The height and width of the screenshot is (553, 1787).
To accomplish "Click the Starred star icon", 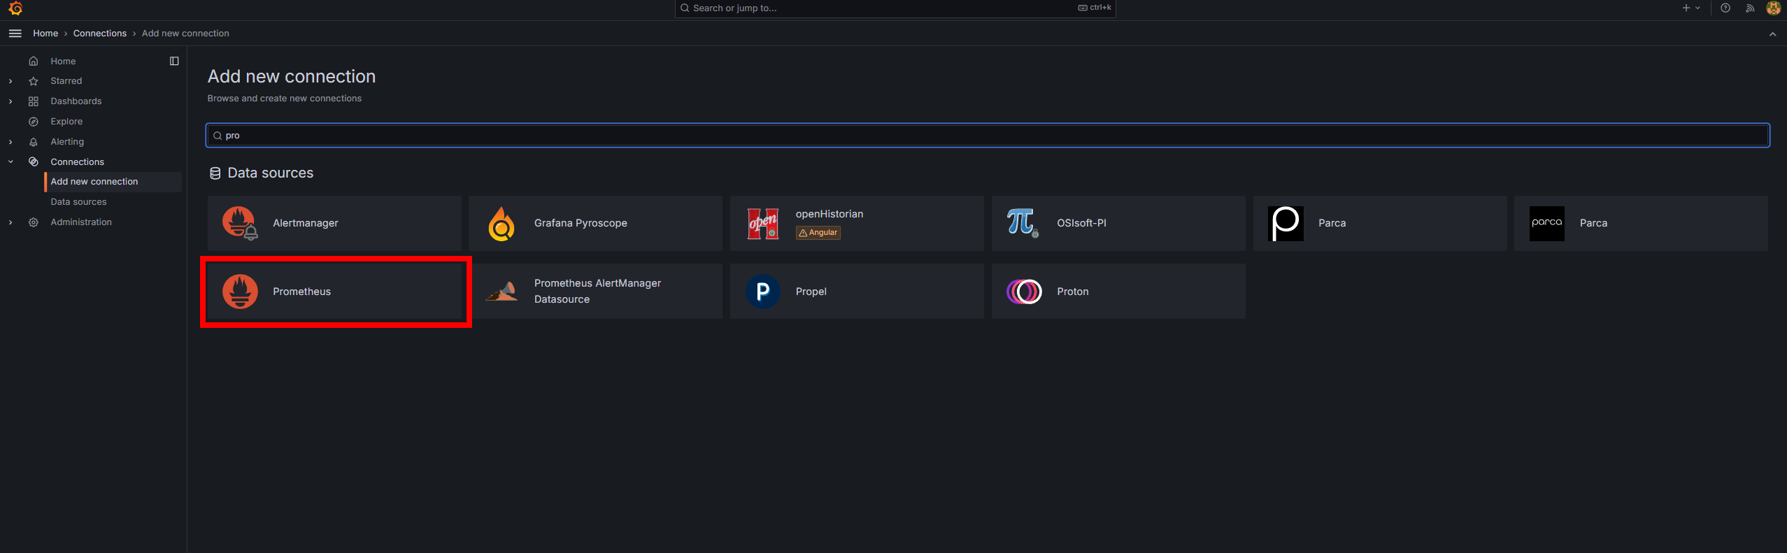I will [34, 81].
